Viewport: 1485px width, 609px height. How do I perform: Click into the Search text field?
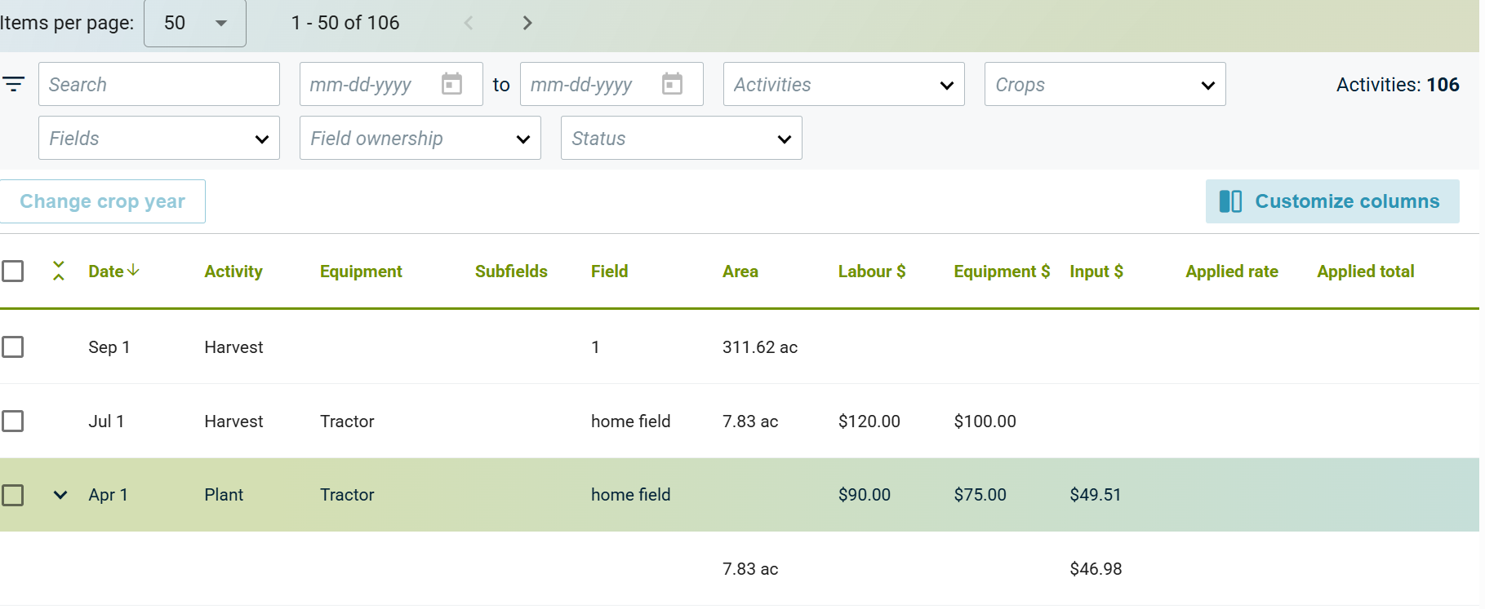pyautogui.click(x=159, y=85)
